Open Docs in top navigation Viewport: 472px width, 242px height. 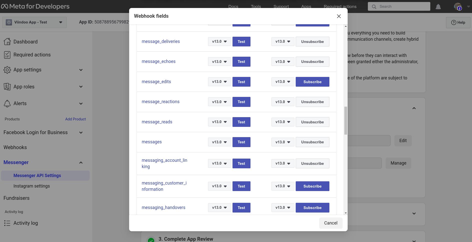tap(233, 6)
